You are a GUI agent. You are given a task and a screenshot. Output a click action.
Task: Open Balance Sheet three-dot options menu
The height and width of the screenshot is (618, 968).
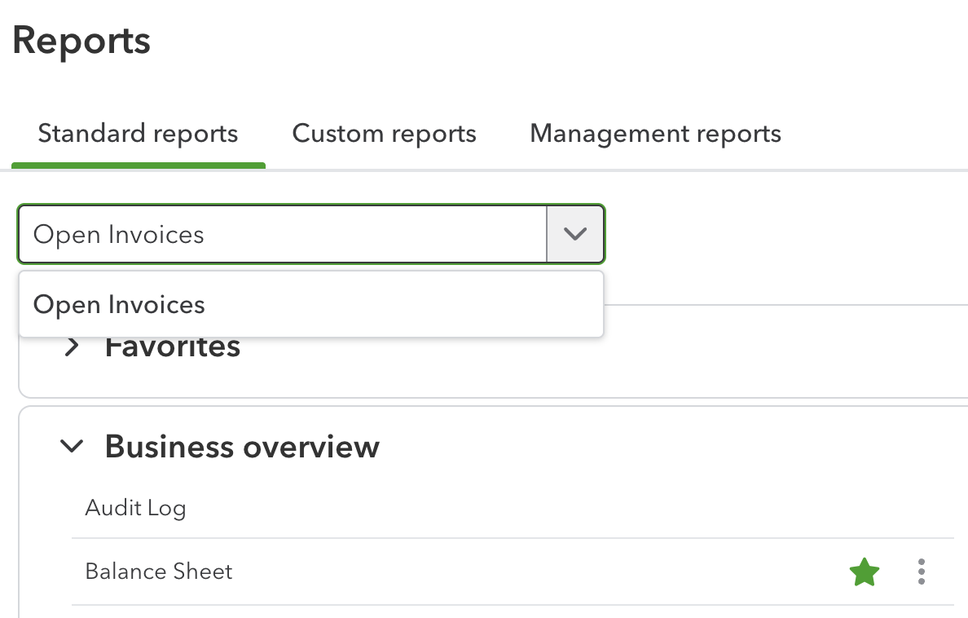pyautogui.click(x=921, y=572)
